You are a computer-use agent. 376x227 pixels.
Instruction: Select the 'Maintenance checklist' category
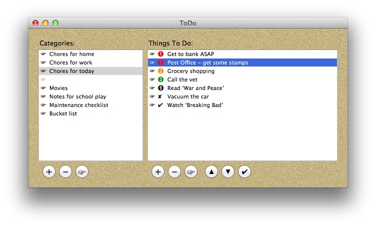(x=78, y=105)
